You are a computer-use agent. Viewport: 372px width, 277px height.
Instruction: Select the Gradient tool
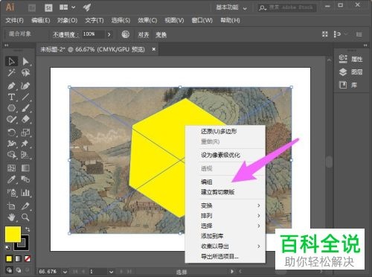click(x=25, y=168)
